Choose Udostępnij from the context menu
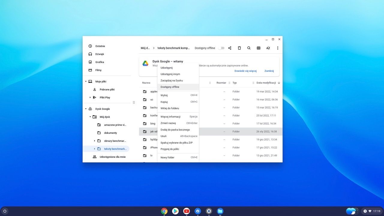This screenshot has width=384, height=216. click(178, 68)
